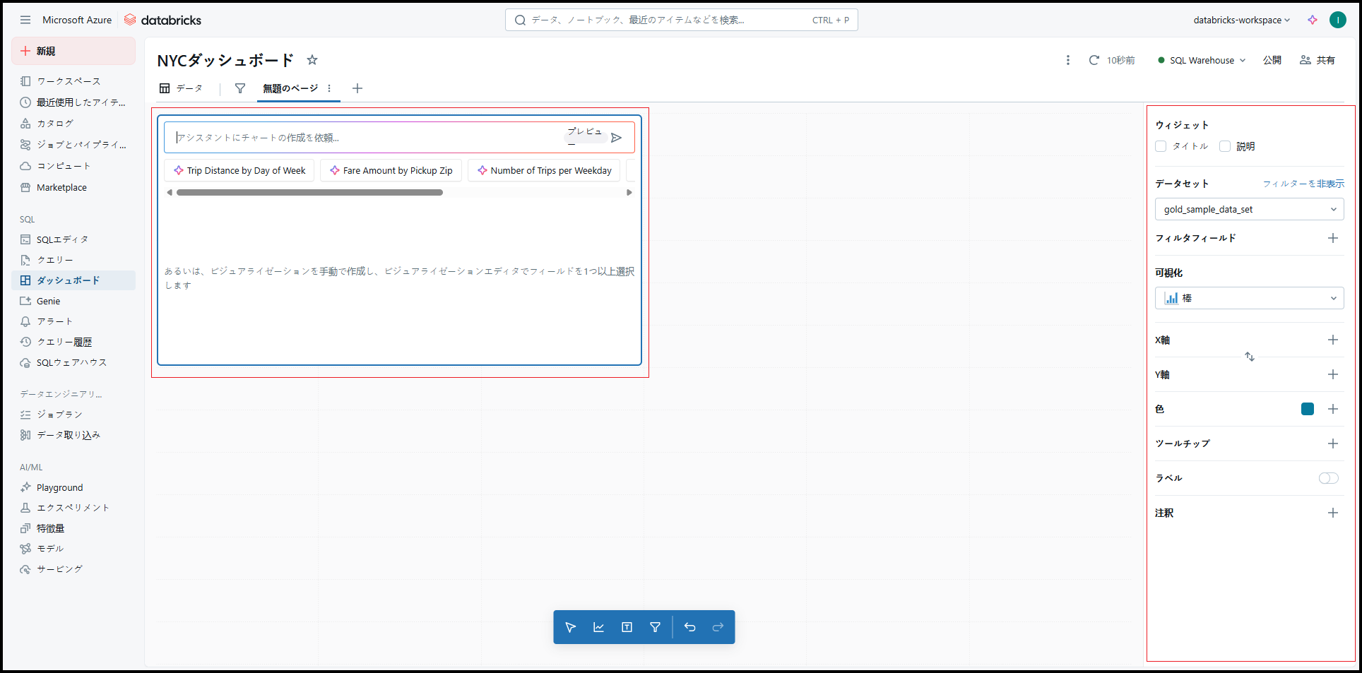Image resolution: width=1362 pixels, height=673 pixels.
Task: Switch to the データ tab
Action: click(181, 88)
